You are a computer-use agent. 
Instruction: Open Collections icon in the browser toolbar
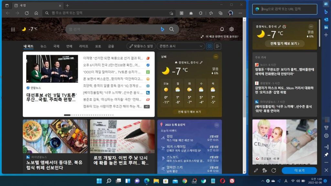click(x=221, y=13)
